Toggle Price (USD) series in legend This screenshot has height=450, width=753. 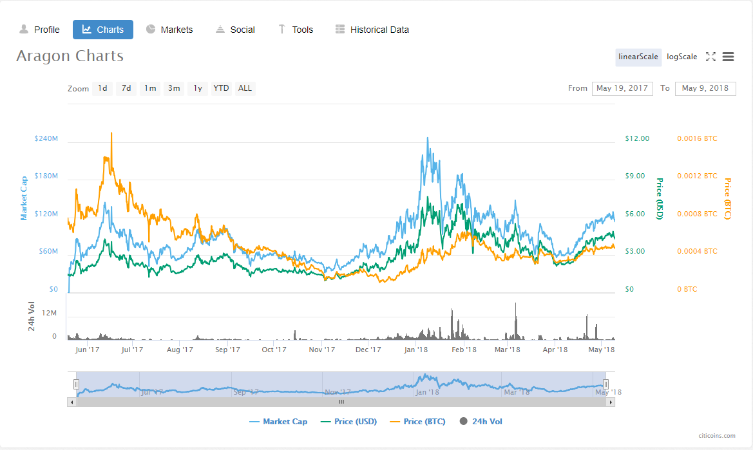click(348, 422)
